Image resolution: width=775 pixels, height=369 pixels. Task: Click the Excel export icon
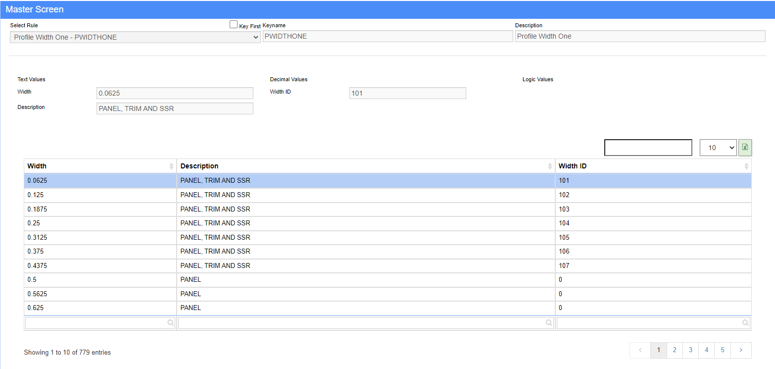pyautogui.click(x=744, y=148)
